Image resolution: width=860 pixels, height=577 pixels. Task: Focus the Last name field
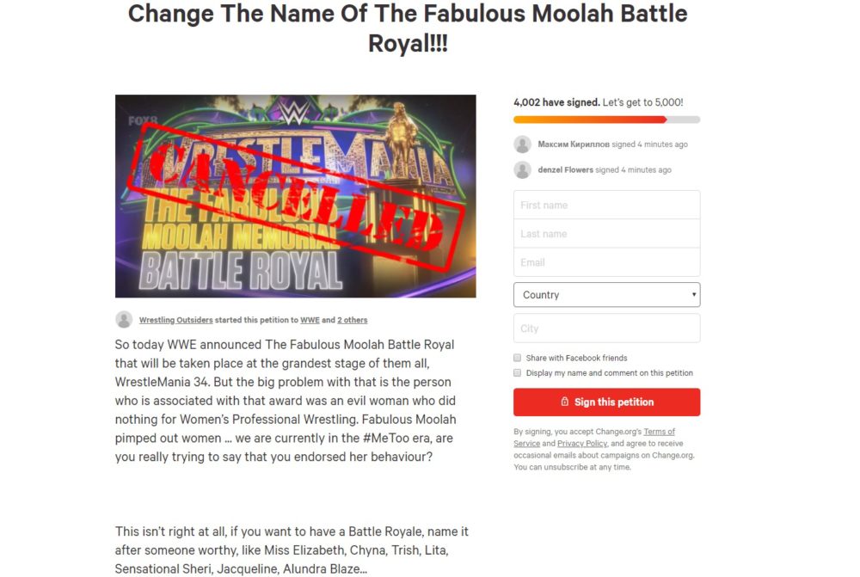[606, 234]
